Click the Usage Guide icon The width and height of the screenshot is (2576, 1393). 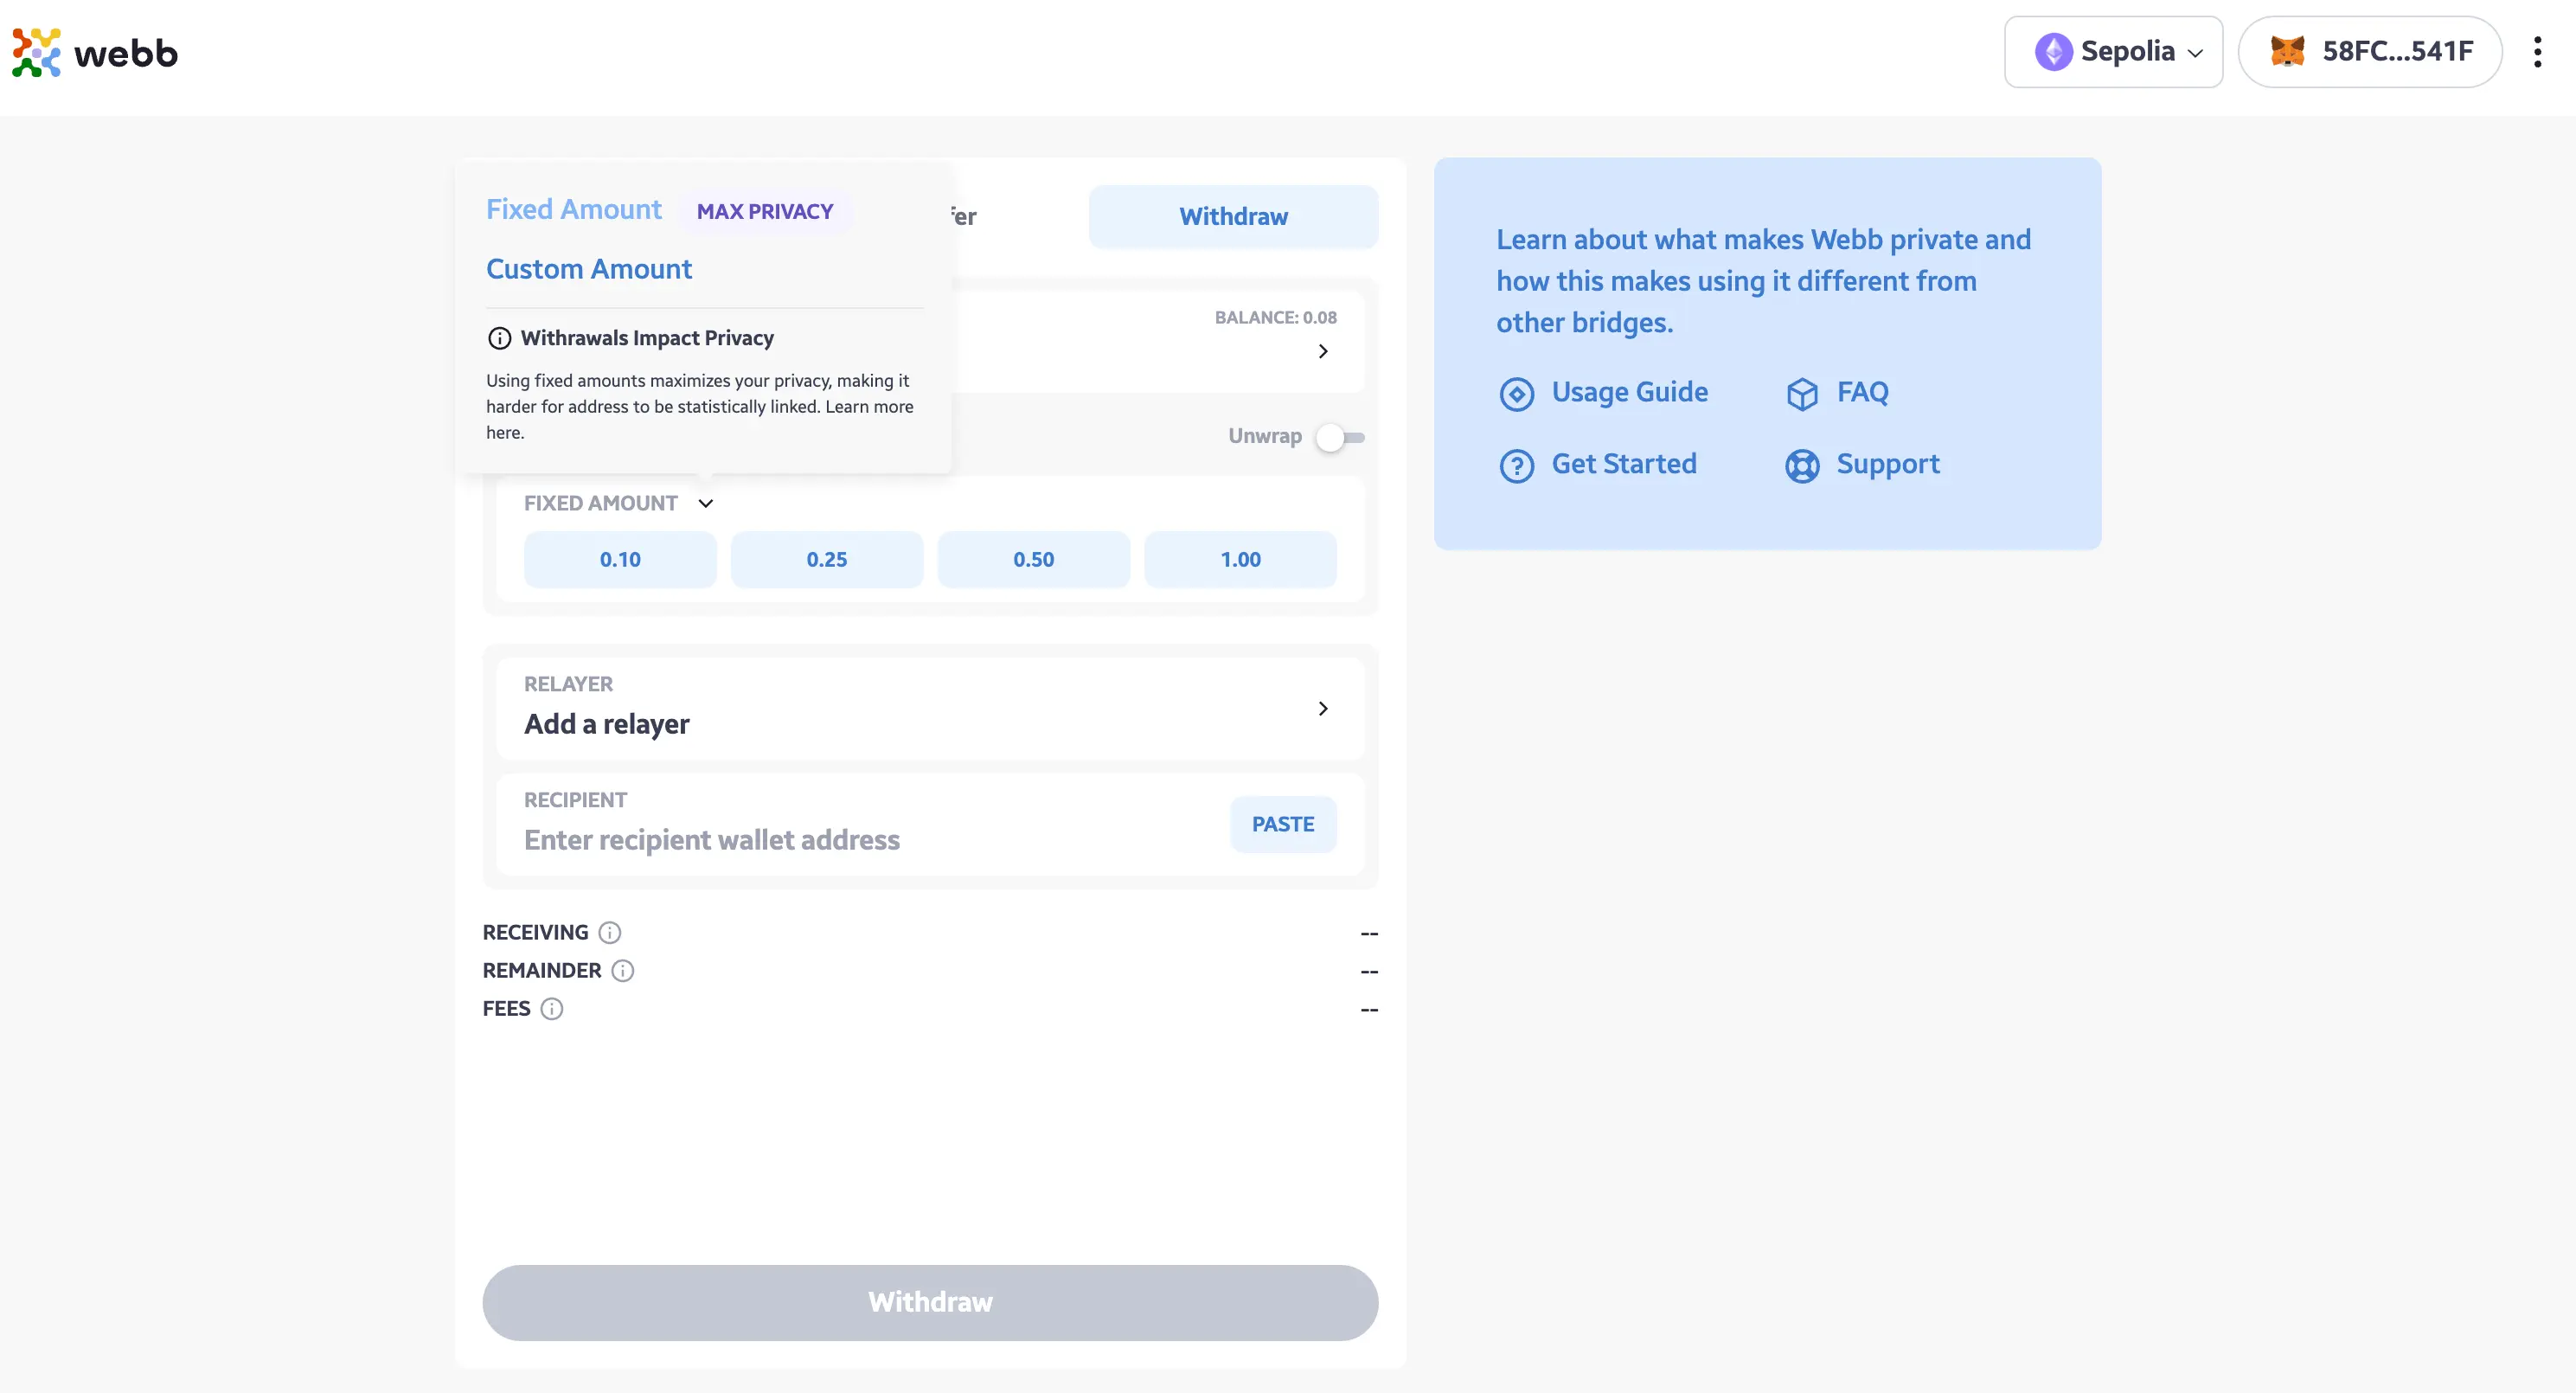pos(1516,391)
